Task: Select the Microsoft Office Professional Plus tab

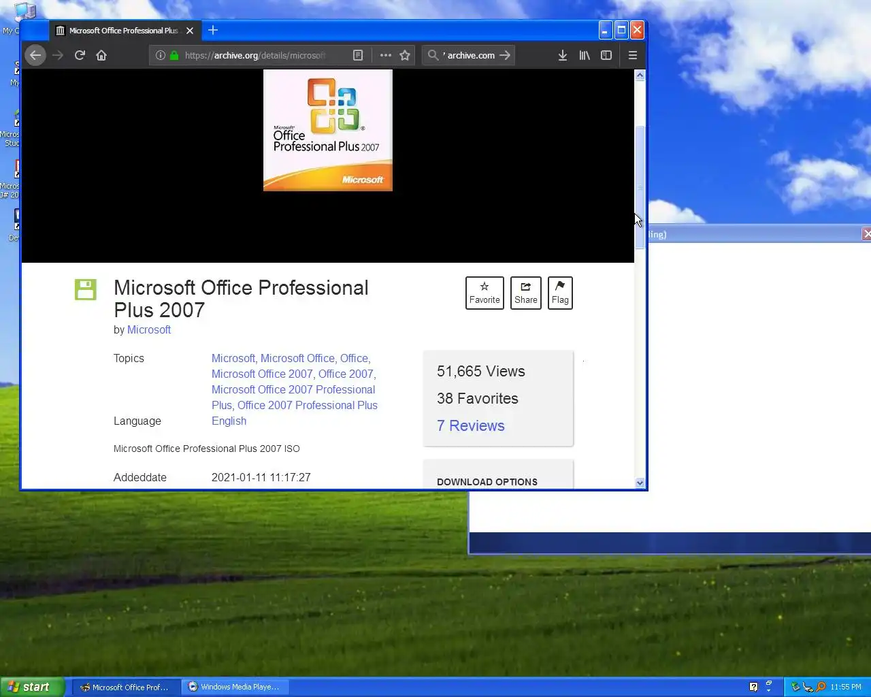Action: tap(125, 31)
